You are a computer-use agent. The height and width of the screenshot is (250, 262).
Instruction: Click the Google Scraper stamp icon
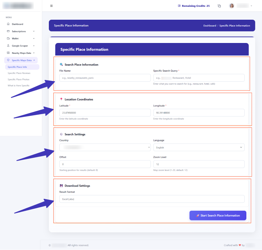point(8,46)
